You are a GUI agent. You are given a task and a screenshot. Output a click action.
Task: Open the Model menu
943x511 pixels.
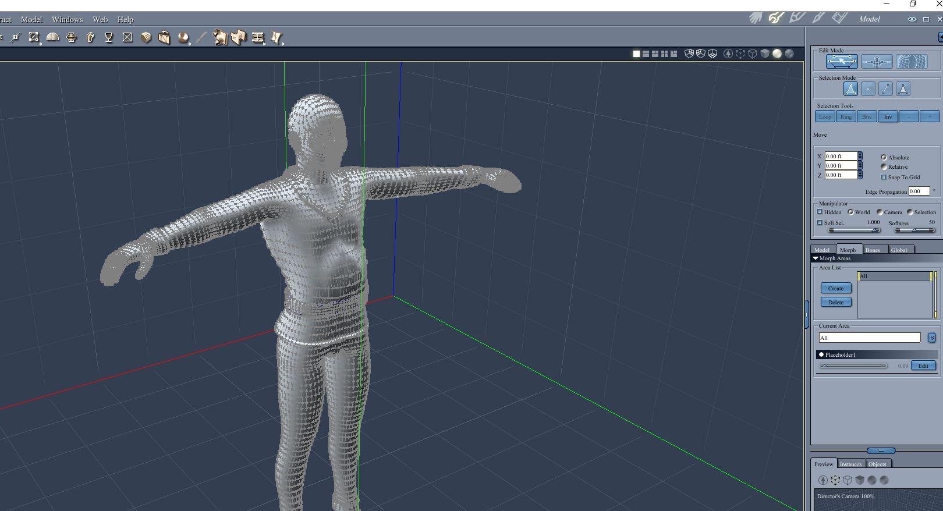point(31,19)
